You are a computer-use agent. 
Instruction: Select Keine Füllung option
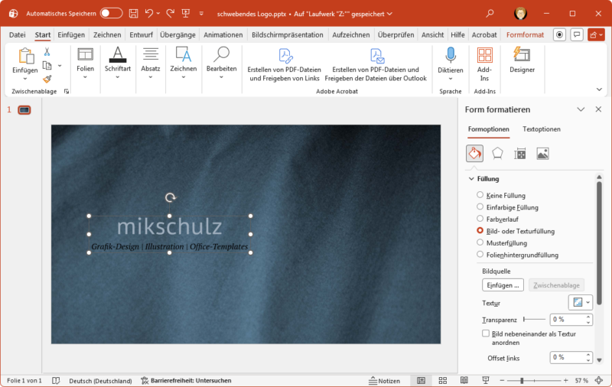480,195
